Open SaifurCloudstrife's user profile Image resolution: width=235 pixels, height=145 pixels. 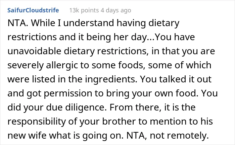33,10
